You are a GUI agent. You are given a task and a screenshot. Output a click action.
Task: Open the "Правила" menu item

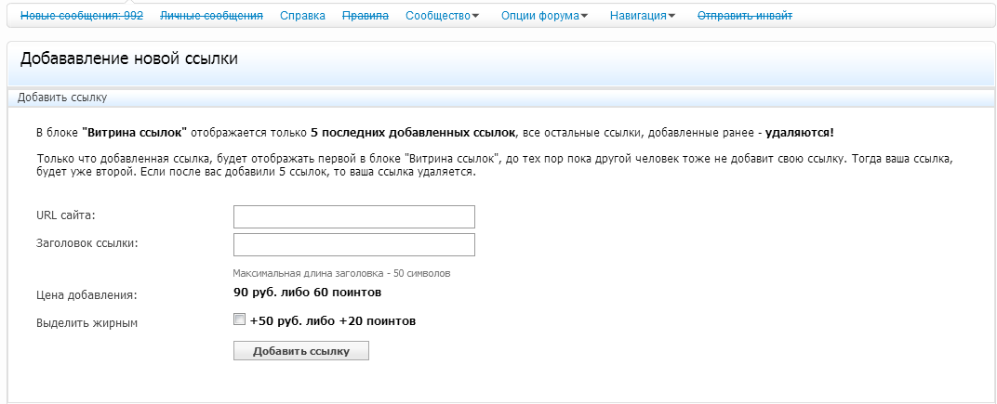(x=366, y=16)
